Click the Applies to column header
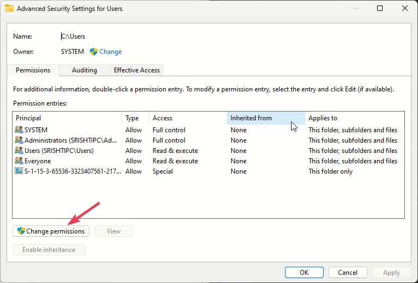Image resolution: width=418 pixels, height=283 pixels. pyautogui.click(x=354, y=118)
